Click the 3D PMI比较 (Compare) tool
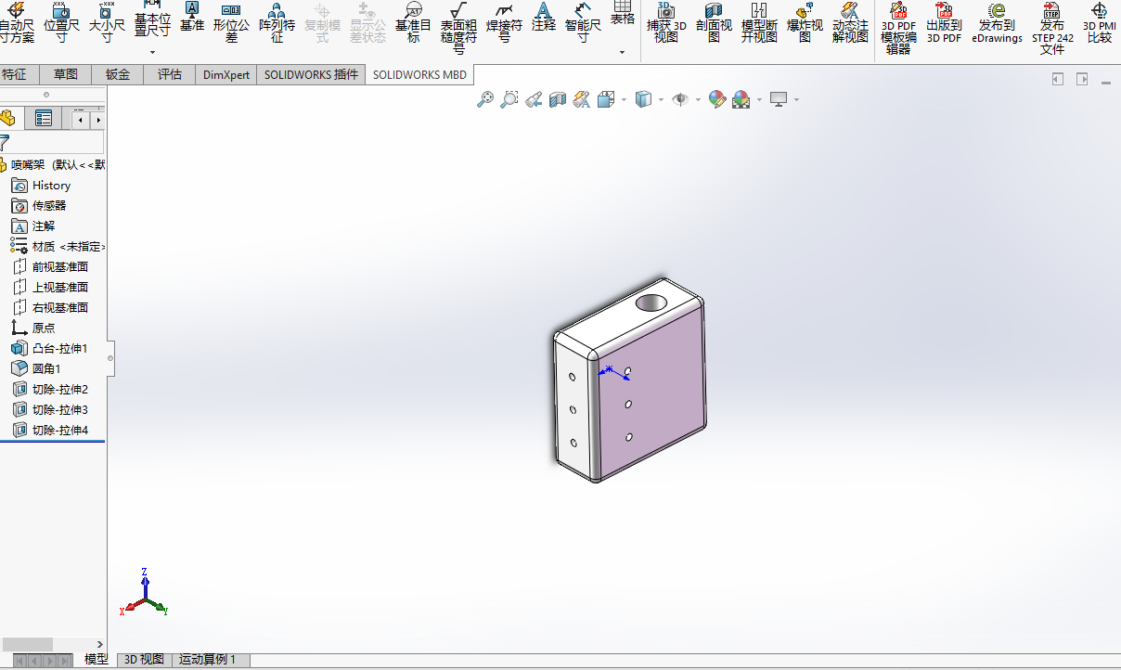Screen dimensions: 1121x670 [1100, 23]
